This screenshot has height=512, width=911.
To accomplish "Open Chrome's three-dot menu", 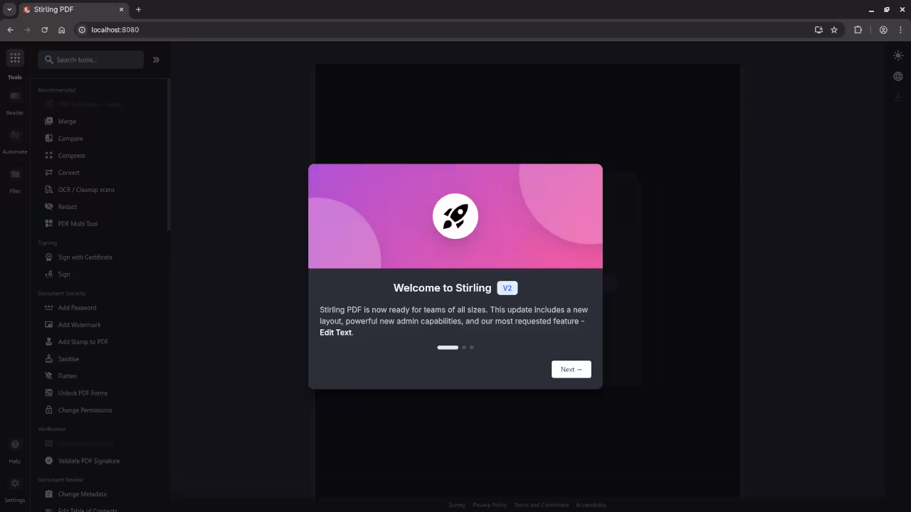I will tap(900, 30).
